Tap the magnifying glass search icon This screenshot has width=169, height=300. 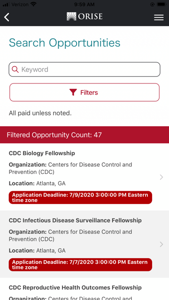(15, 69)
